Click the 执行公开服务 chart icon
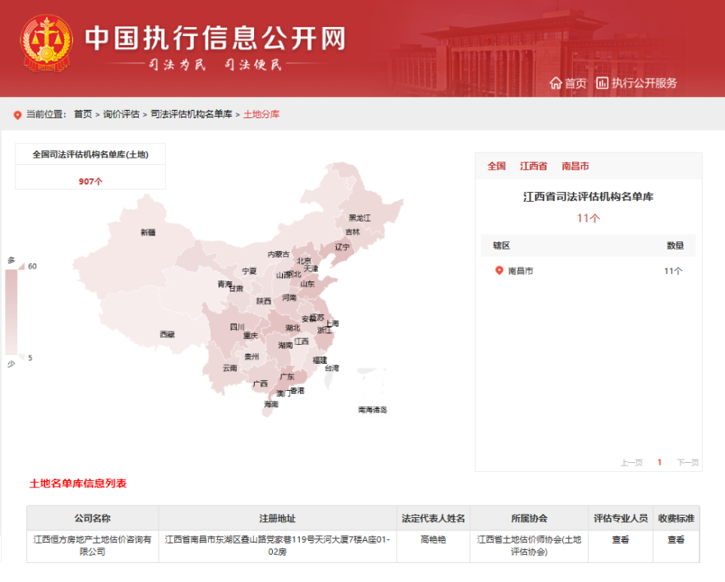The height and width of the screenshot is (582, 725). pyautogui.click(x=603, y=83)
